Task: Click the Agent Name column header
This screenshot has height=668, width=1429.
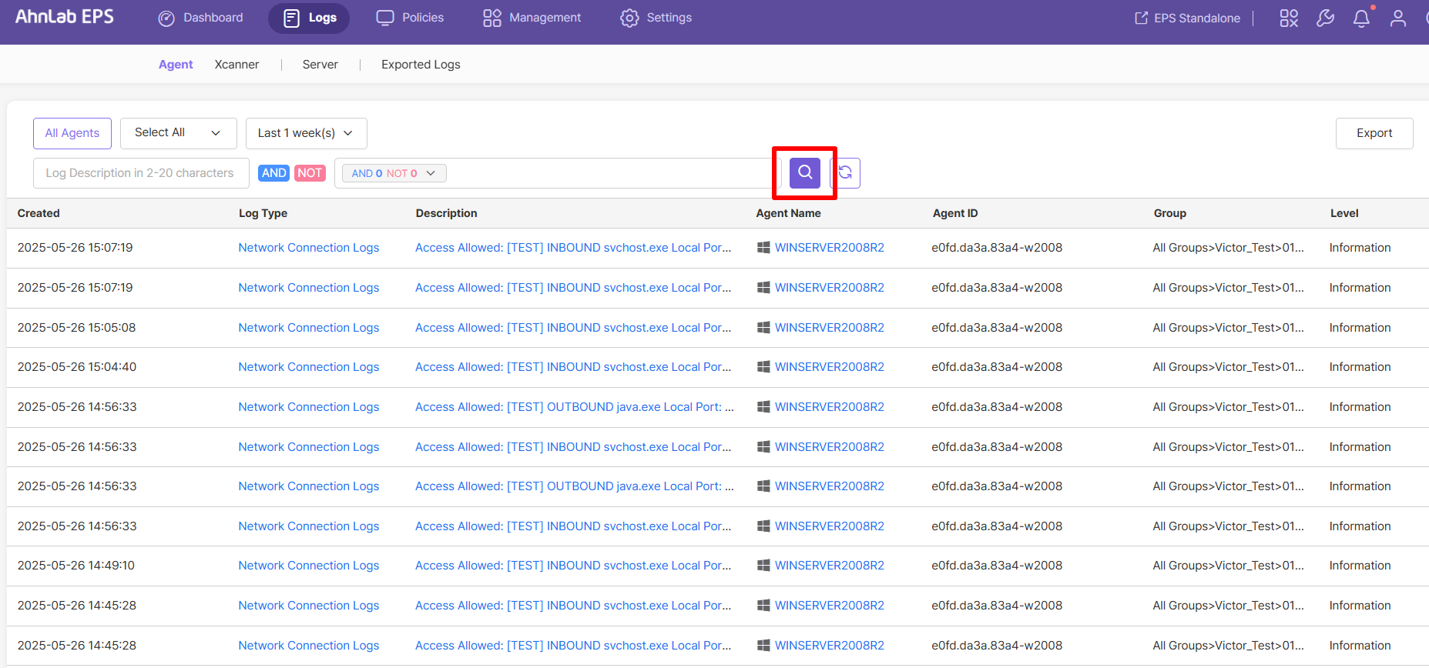Action: tap(788, 213)
